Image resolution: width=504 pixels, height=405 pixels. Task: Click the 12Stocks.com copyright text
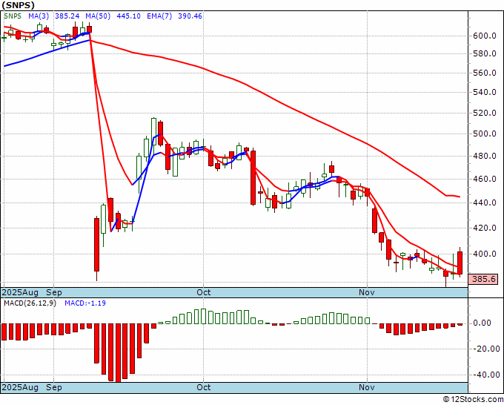point(473,399)
